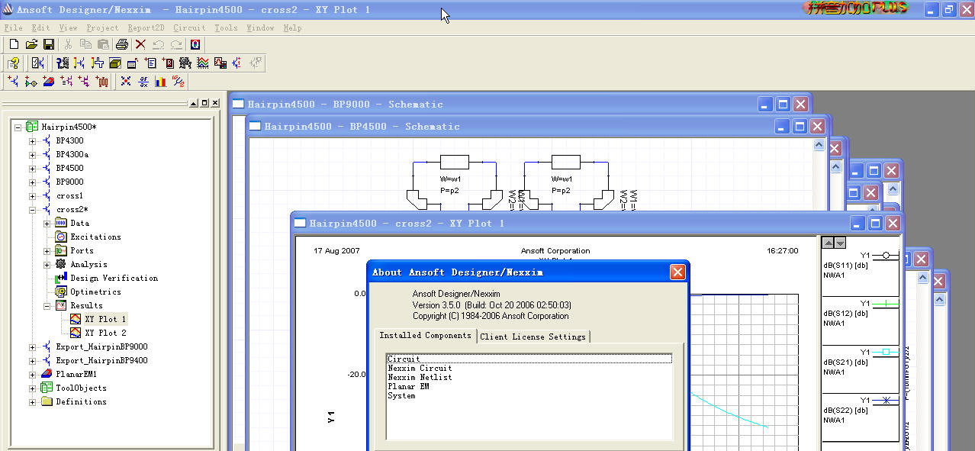Image resolution: width=975 pixels, height=451 pixels.
Task: Click the pencil with cross shape icon
Action: coord(98,63)
